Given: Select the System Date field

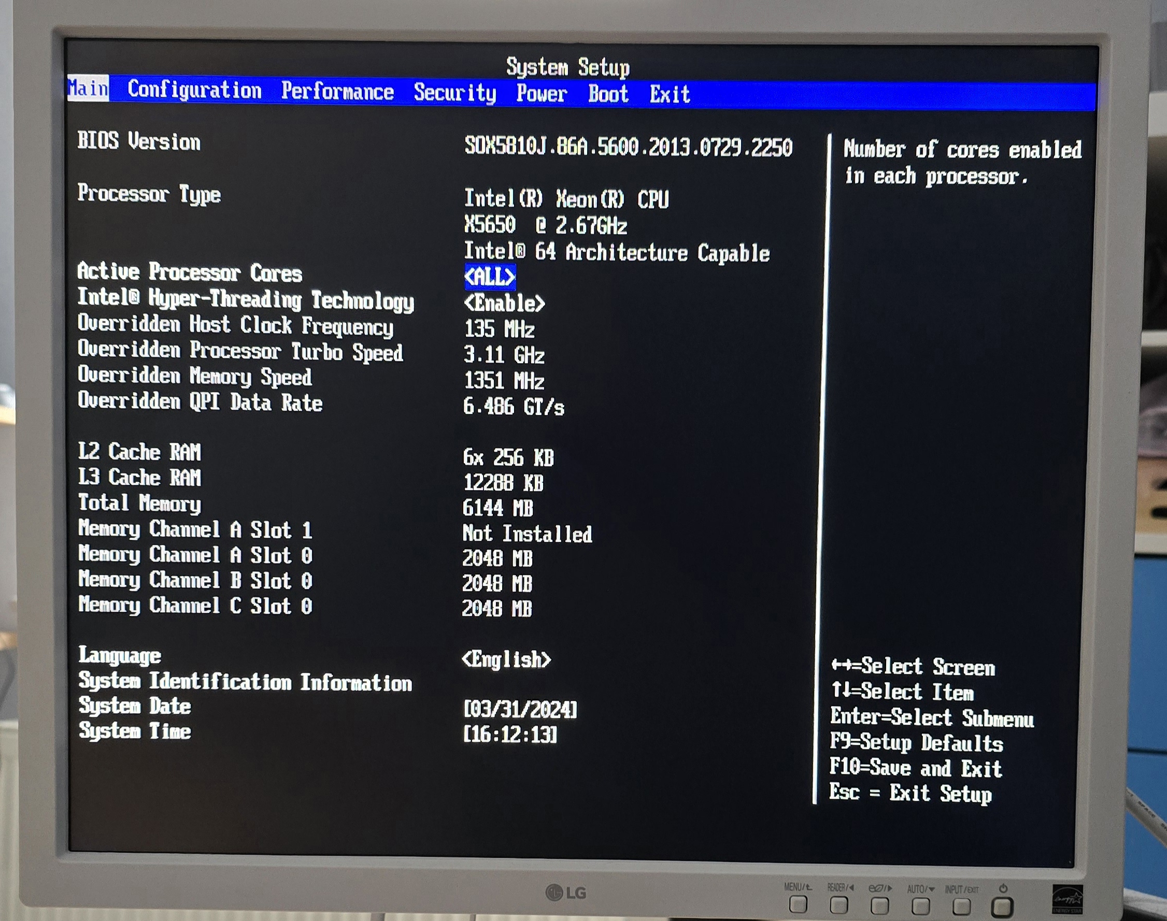Looking at the screenshot, I should (520, 710).
